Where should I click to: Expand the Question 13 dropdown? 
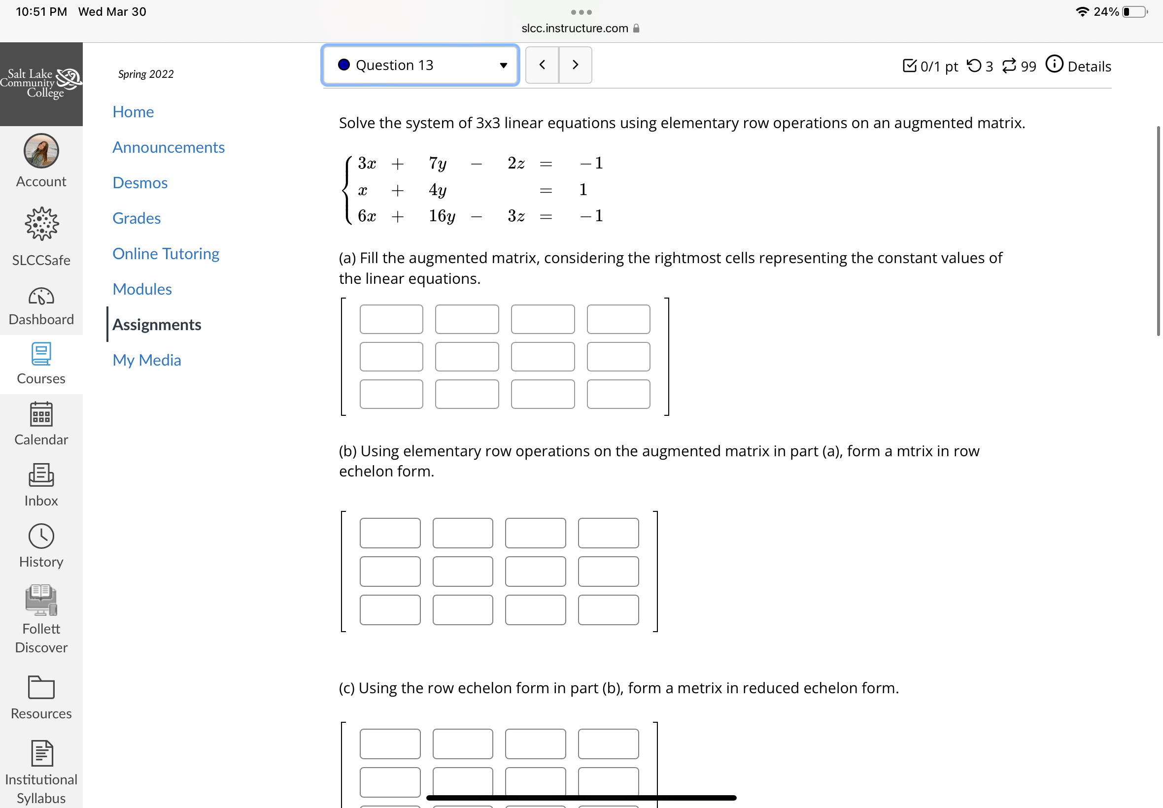coord(420,65)
